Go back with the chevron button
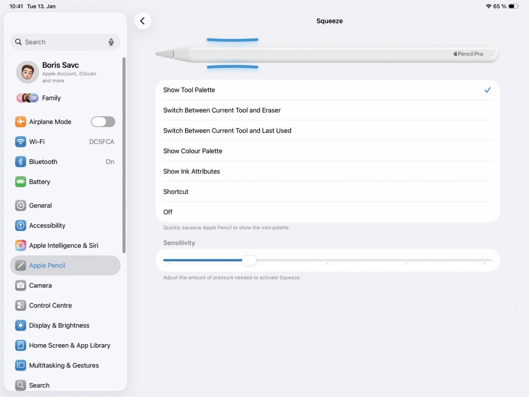This screenshot has height=397, width=529. point(142,21)
